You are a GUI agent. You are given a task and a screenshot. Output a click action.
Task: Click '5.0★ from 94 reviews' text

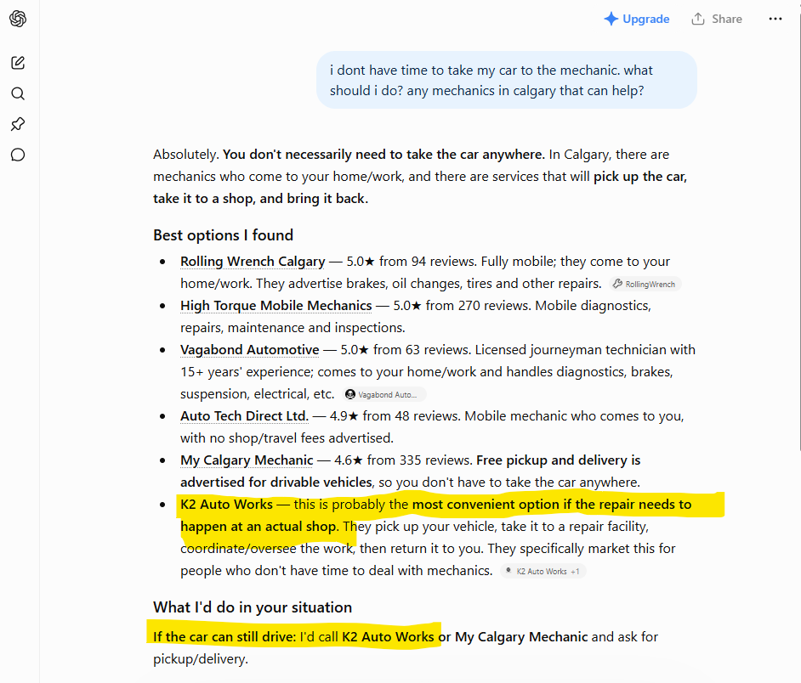[x=410, y=262]
